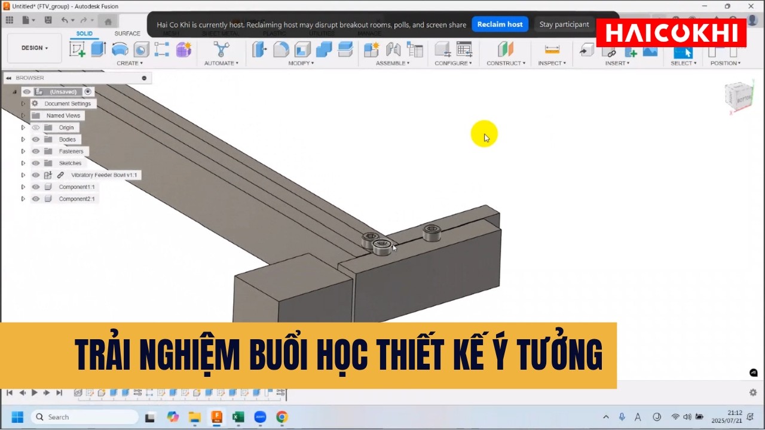Image resolution: width=765 pixels, height=430 pixels.
Task: Toggle visibility of (Unsaved) root component
Action: pos(26,91)
